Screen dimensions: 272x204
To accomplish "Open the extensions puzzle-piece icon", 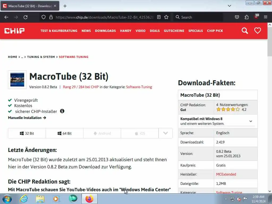I will point(246,17).
